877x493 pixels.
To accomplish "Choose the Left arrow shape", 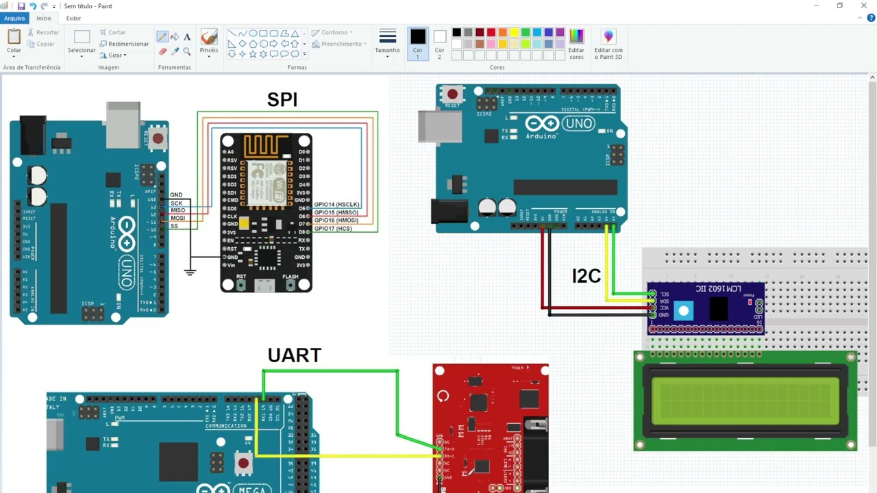I will coord(284,44).
